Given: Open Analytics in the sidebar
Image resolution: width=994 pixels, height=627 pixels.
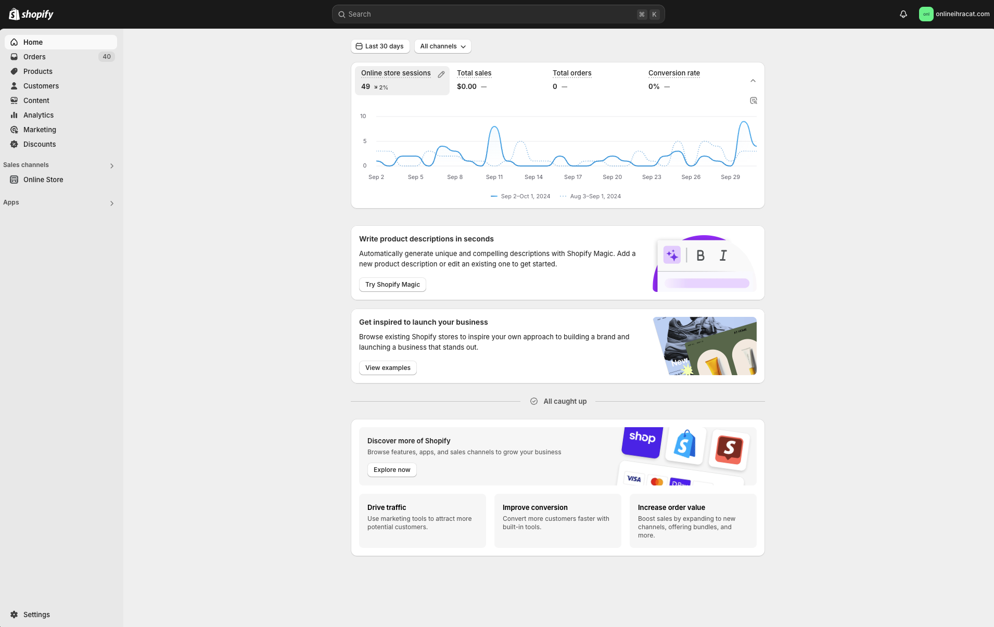Looking at the screenshot, I should point(61,115).
